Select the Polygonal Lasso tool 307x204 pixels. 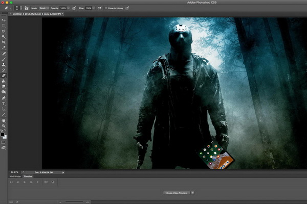(4, 31)
